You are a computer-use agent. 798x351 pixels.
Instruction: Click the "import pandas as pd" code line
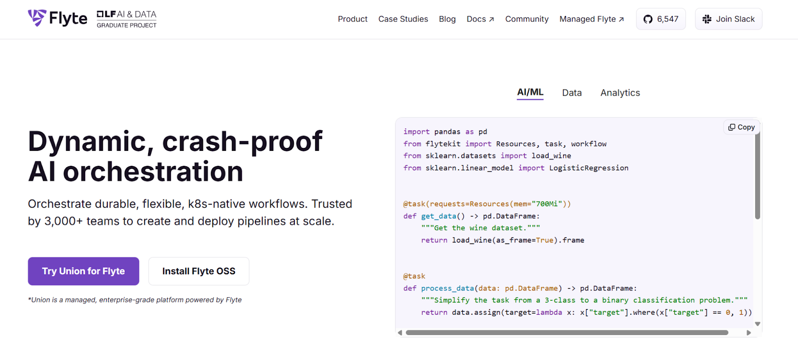click(445, 132)
